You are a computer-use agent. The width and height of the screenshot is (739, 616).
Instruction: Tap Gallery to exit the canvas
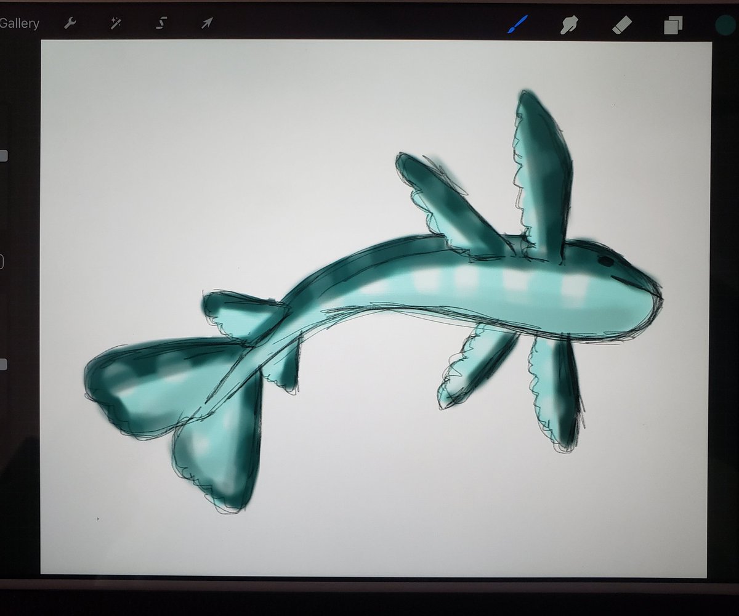click(x=19, y=23)
